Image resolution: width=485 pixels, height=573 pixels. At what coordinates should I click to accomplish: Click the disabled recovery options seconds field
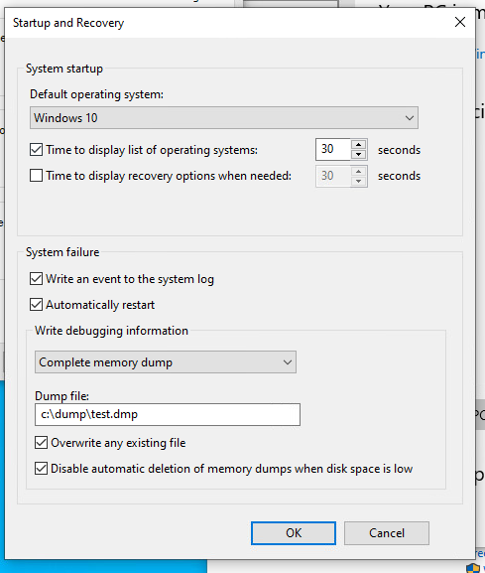(x=333, y=176)
